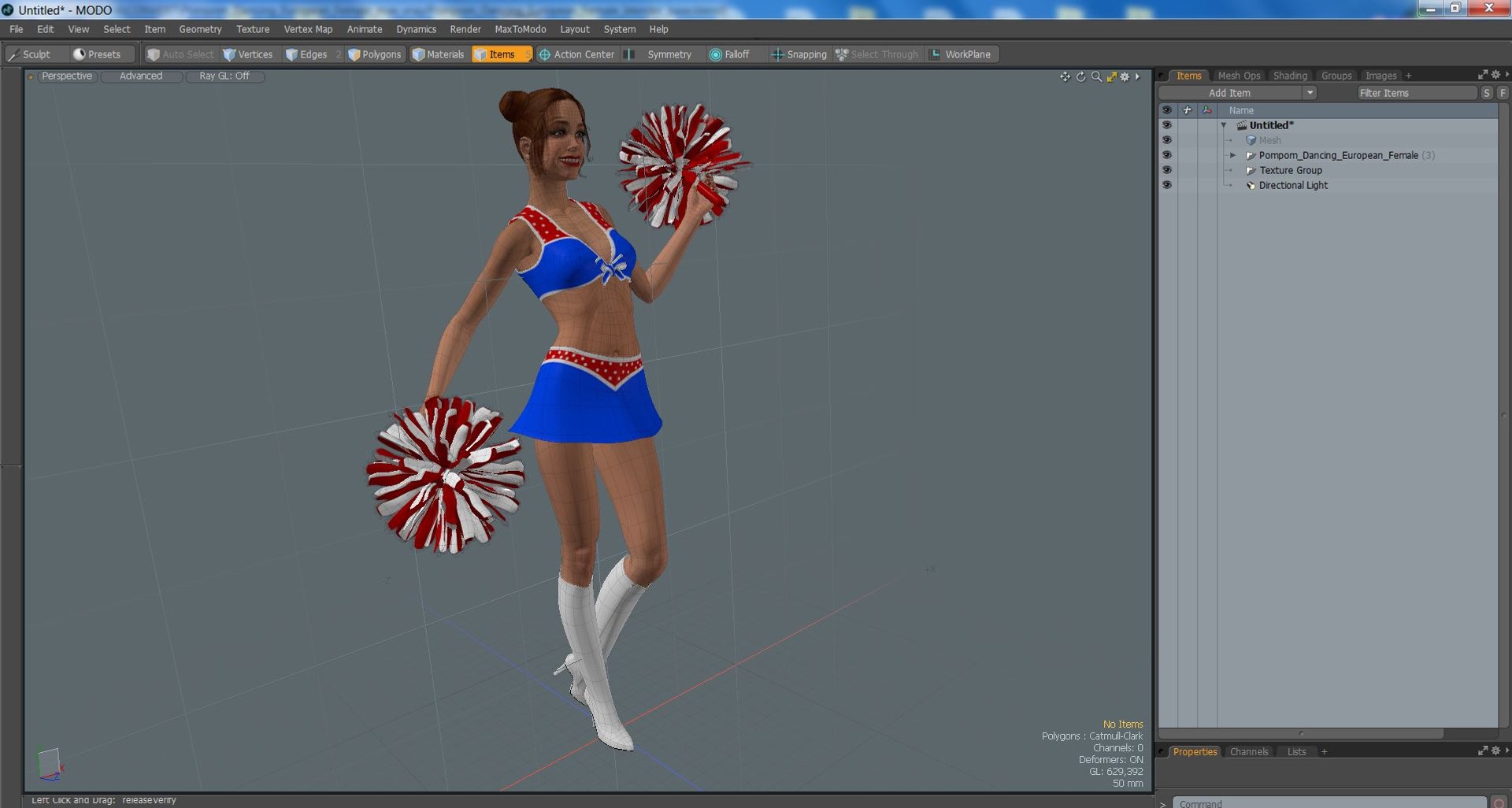Click the viewport maximize (yellow arrows) icon
The image size is (1512, 808).
(x=1111, y=76)
